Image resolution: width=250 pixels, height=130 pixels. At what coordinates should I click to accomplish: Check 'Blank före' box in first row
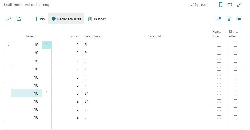tap(219, 45)
